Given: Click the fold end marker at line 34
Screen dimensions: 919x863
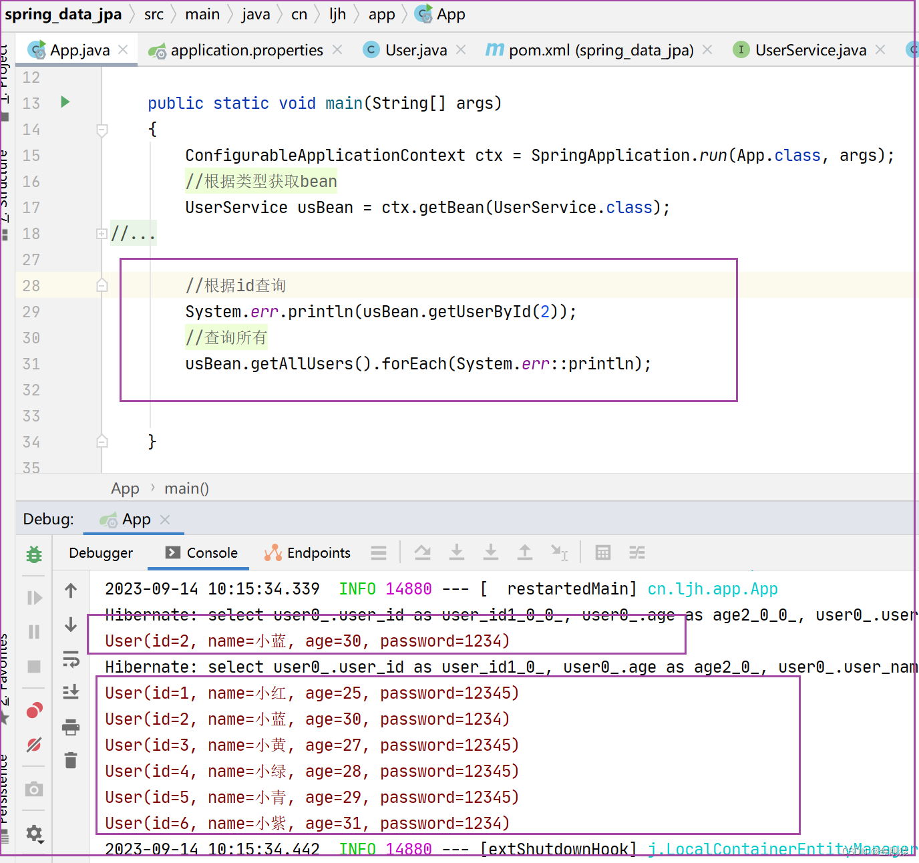Looking at the screenshot, I should (102, 441).
